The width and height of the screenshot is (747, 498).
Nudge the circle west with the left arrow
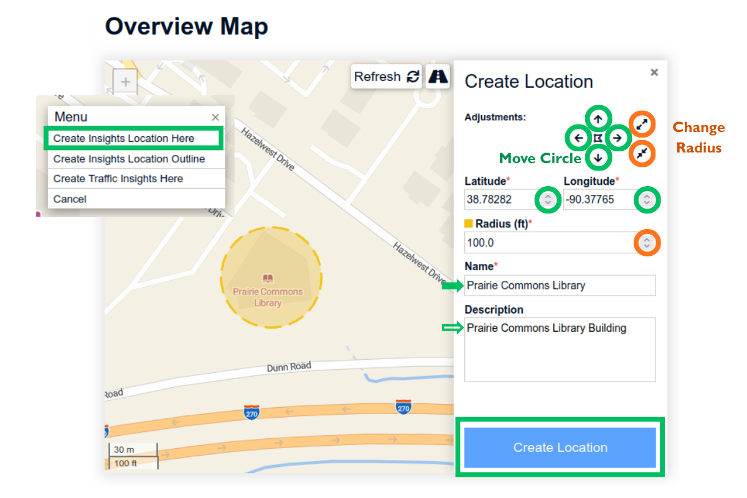pyautogui.click(x=578, y=138)
